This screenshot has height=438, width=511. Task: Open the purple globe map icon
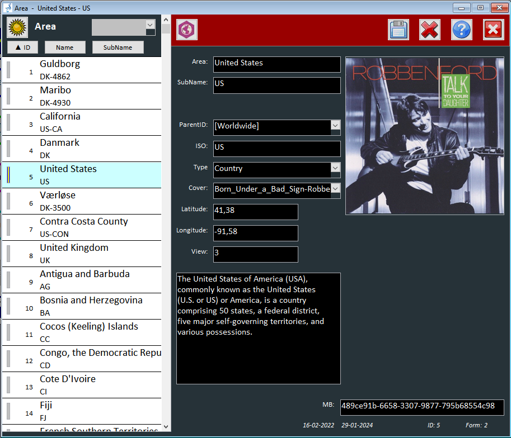coord(186,30)
